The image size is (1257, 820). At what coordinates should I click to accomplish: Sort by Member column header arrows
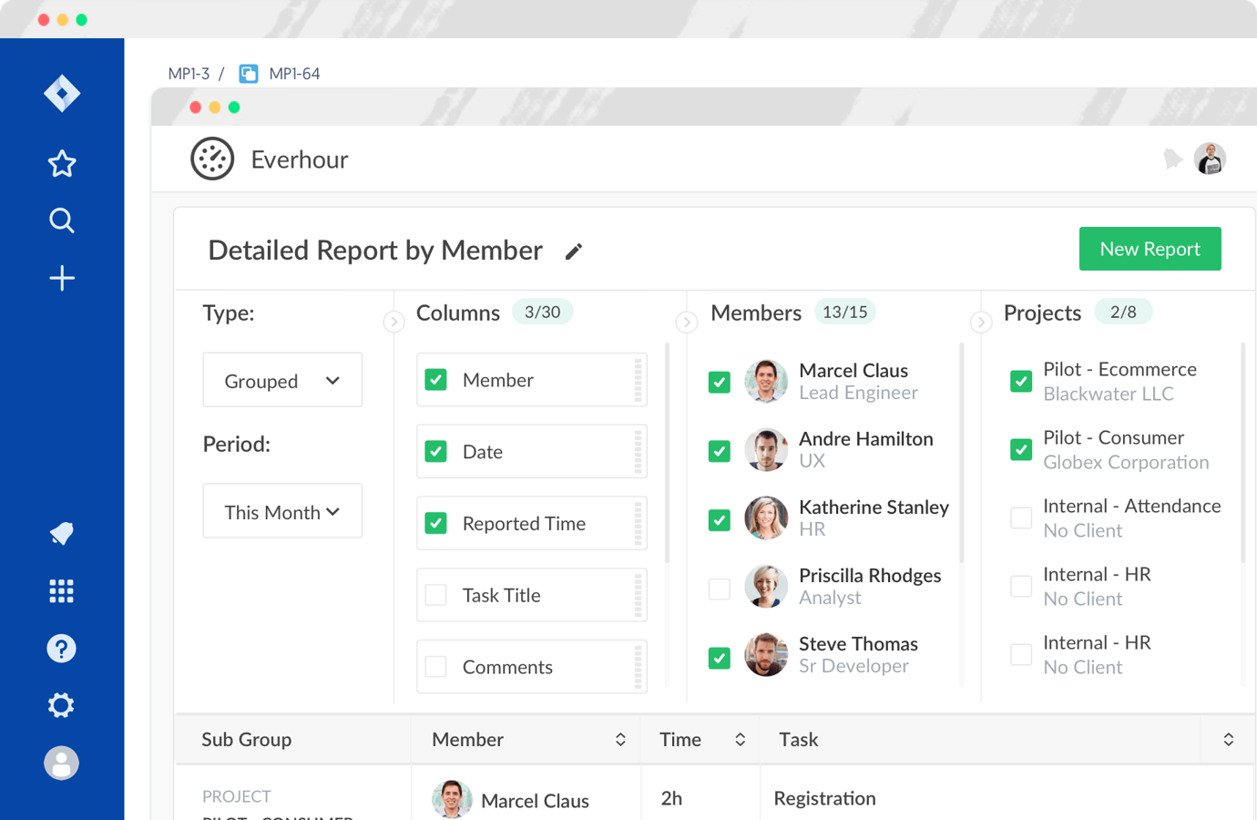click(620, 740)
